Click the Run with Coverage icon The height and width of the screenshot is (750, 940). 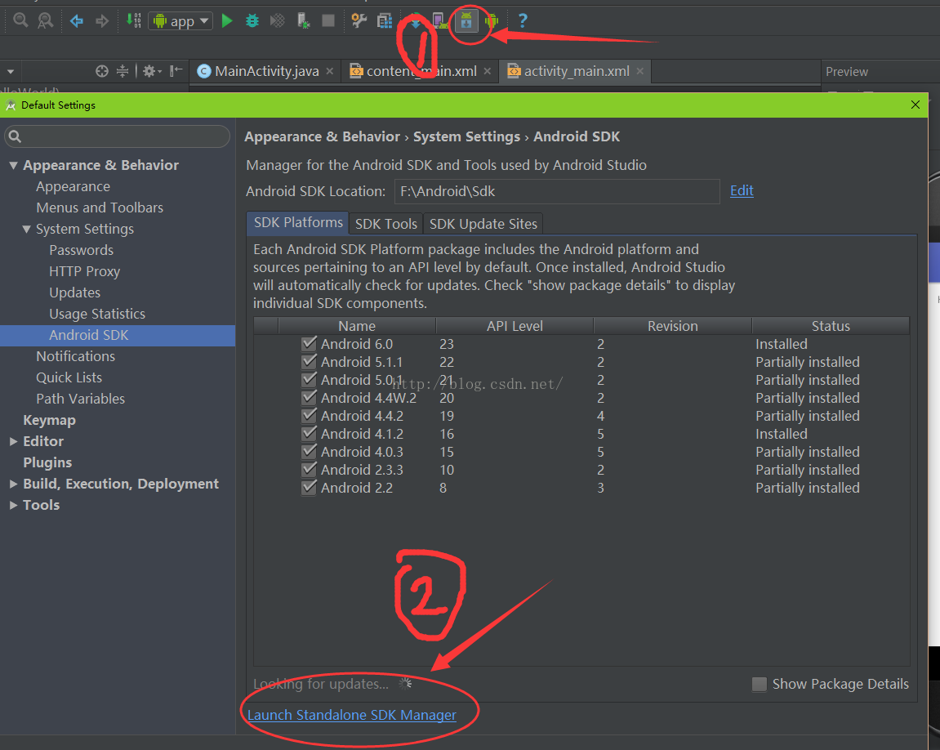[x=278, y=21]
